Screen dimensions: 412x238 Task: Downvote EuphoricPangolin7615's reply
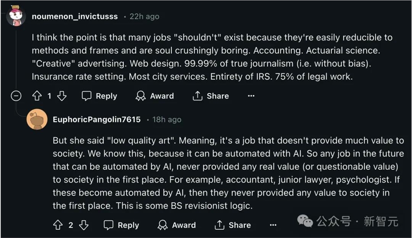pyautogui.click(x=84, y=225)
